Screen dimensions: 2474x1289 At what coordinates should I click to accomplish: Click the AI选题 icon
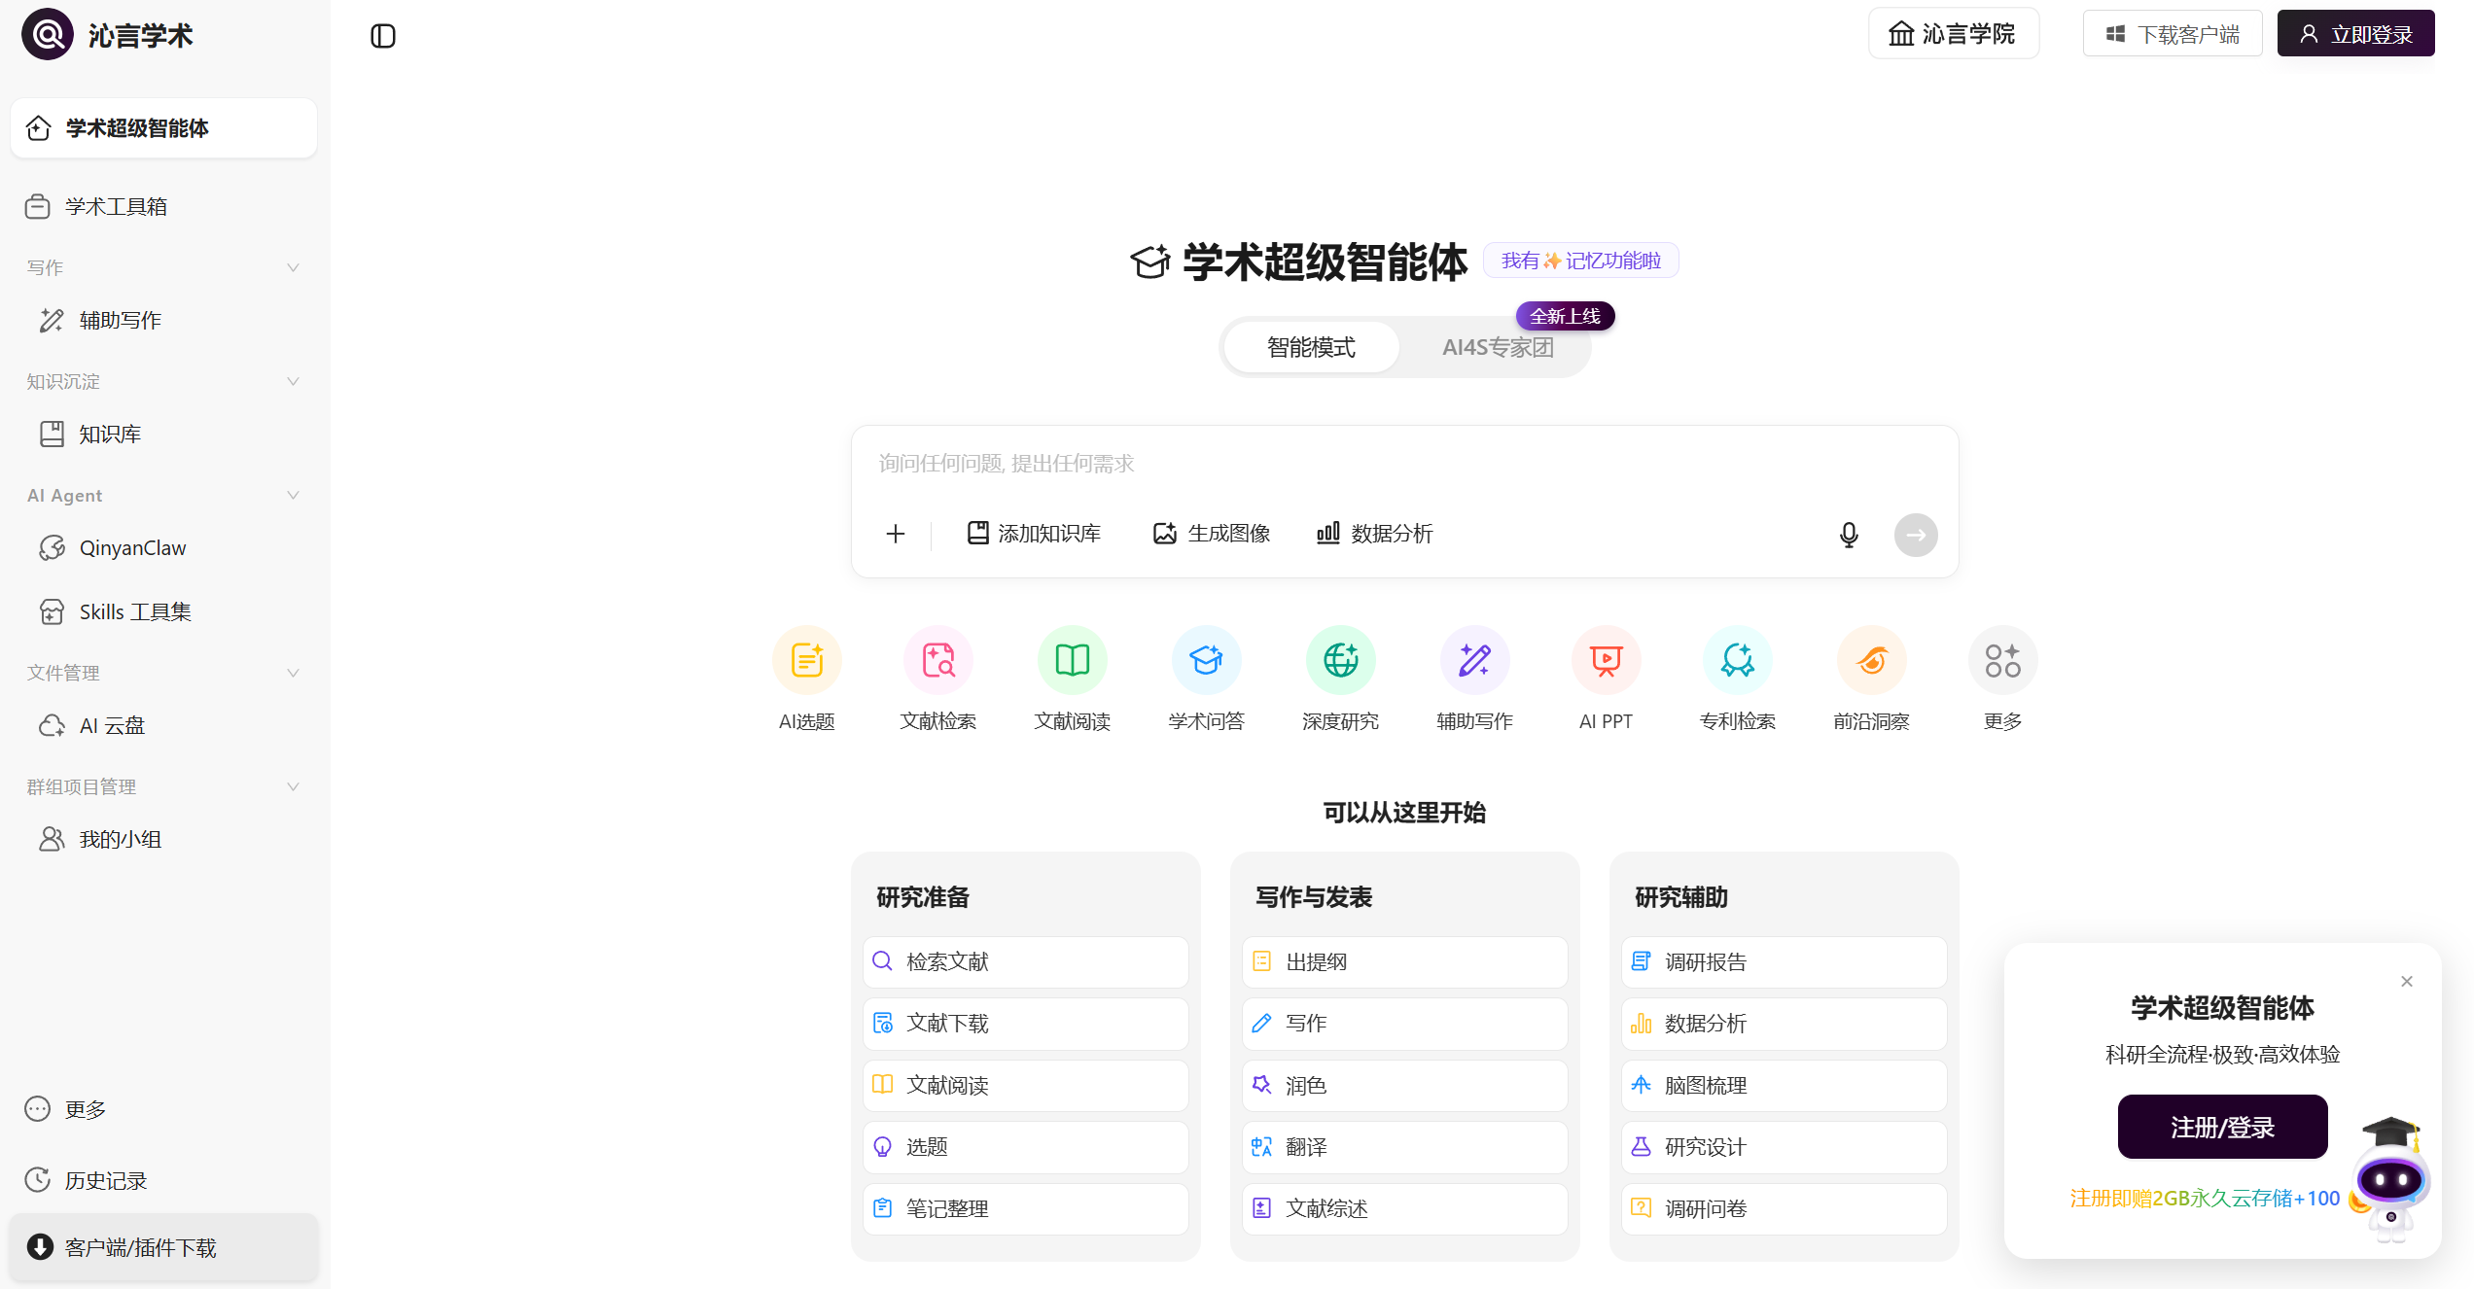click(x=806, y=660)
